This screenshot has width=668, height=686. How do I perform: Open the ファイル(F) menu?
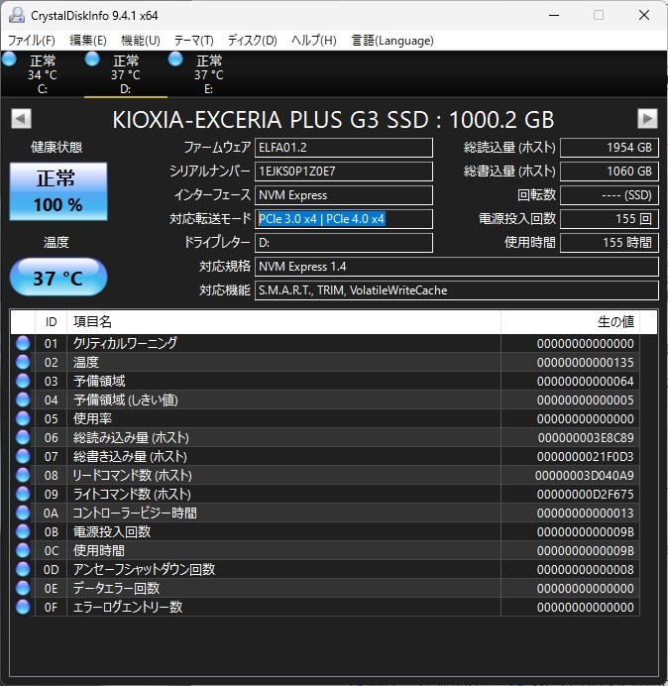(32, 41)
